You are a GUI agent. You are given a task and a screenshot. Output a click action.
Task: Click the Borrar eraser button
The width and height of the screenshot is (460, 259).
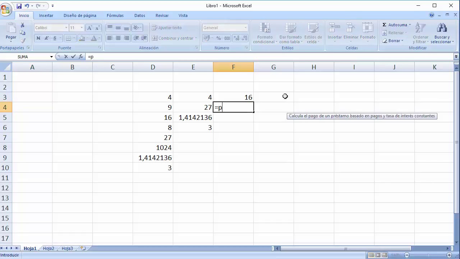(x=394, y=41)
